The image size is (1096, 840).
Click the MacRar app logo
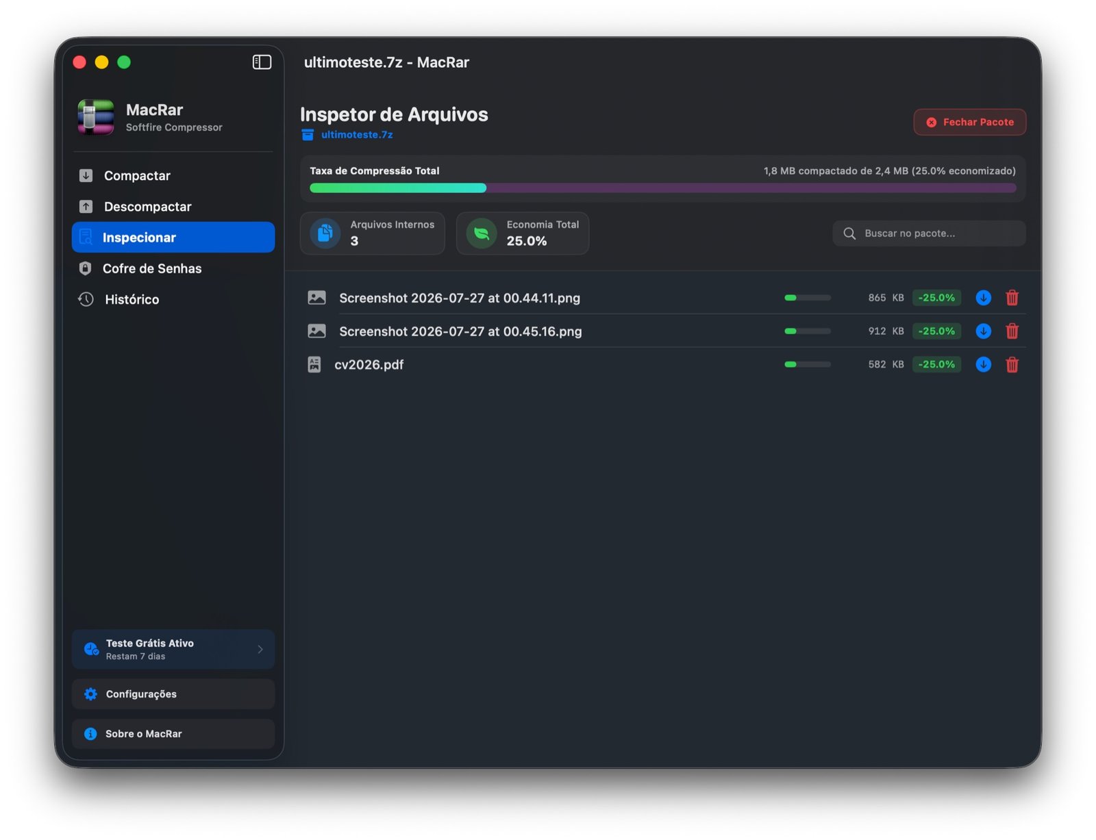click(x=96, y=117)
